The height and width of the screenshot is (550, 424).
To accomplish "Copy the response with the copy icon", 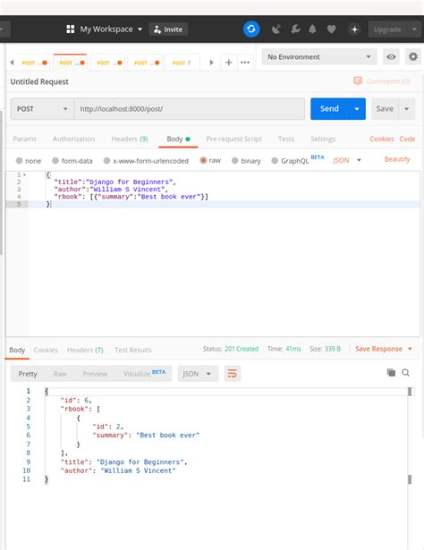I will tap(391, 373).
